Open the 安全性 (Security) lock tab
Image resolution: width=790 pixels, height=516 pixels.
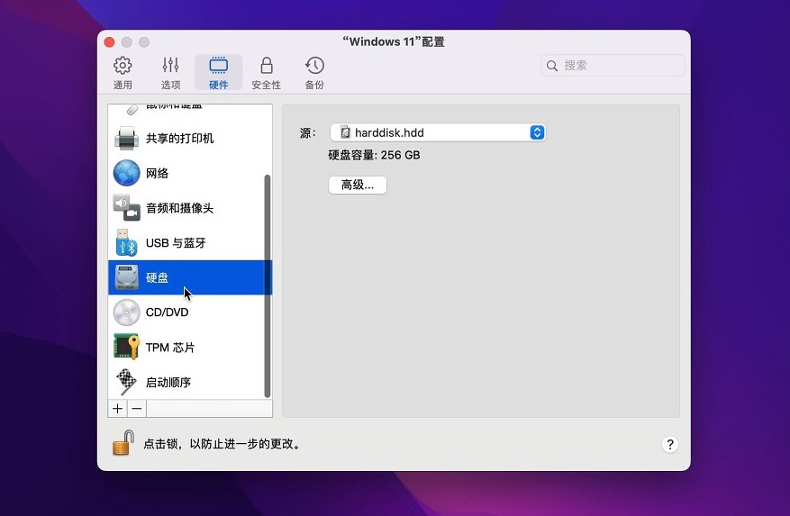click(x=266, y=73)
